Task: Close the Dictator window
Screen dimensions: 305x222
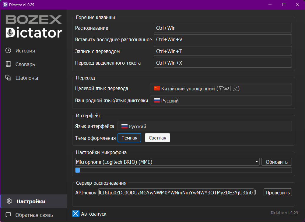Action: click(x=298, y=5)
